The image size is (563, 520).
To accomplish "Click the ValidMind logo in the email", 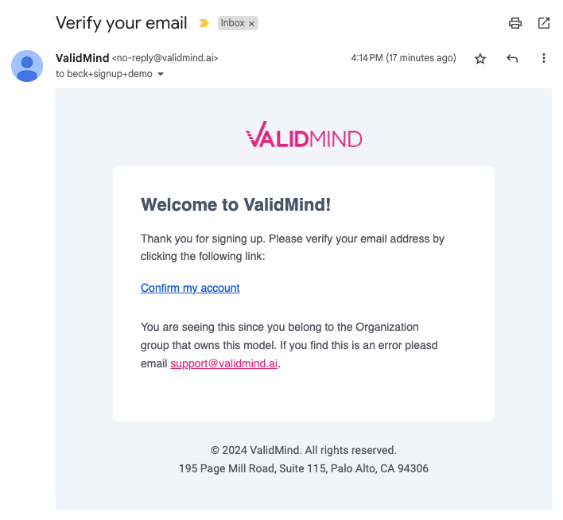I will pos(304,138).
